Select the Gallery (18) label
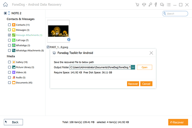The width and height of the screenshot is (192, 128). click(22, 62)
